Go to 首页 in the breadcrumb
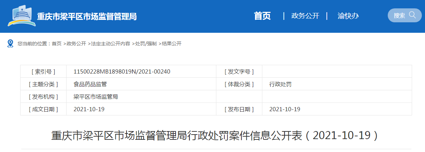Viewport: 425px width, 152px height. pyautogui.click(x=57, y=44)
